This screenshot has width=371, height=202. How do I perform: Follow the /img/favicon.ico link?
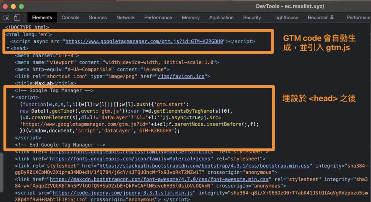(x=181, y=76)
